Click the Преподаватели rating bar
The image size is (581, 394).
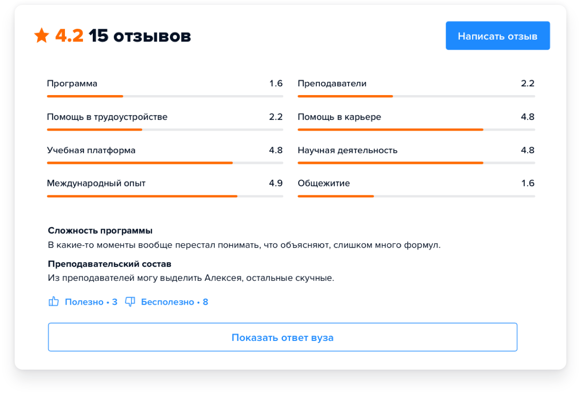[x=416, y=97]
